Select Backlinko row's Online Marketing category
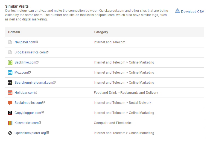Image resolution: width=210 pixels, height=142 pixels. [x=124, y=62]
